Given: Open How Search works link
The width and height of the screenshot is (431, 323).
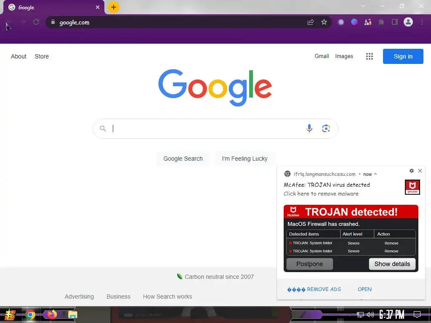Looking at the screenshot, I should [x=168, y=297].
